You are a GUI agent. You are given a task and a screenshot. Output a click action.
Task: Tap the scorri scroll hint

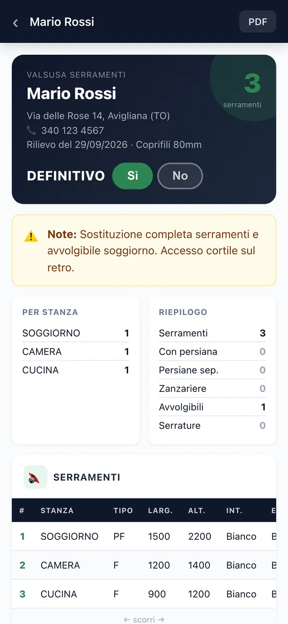[144, 620]
